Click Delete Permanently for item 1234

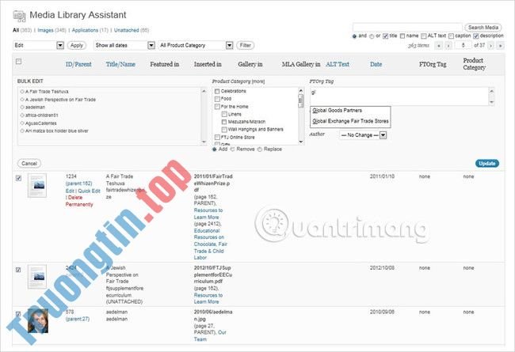coord(79,201)
